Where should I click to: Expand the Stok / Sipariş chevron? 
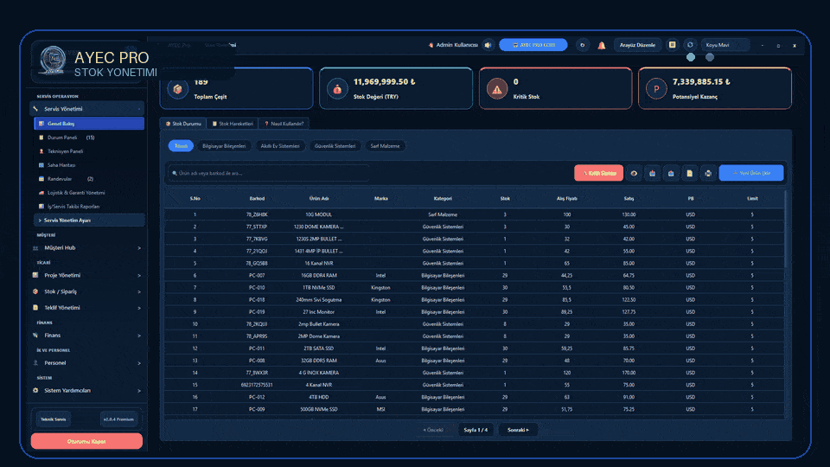pos(139,291)
